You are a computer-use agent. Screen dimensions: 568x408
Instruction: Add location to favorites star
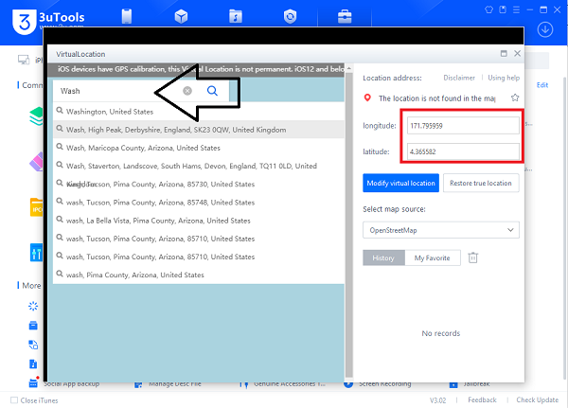coord(515,98)
